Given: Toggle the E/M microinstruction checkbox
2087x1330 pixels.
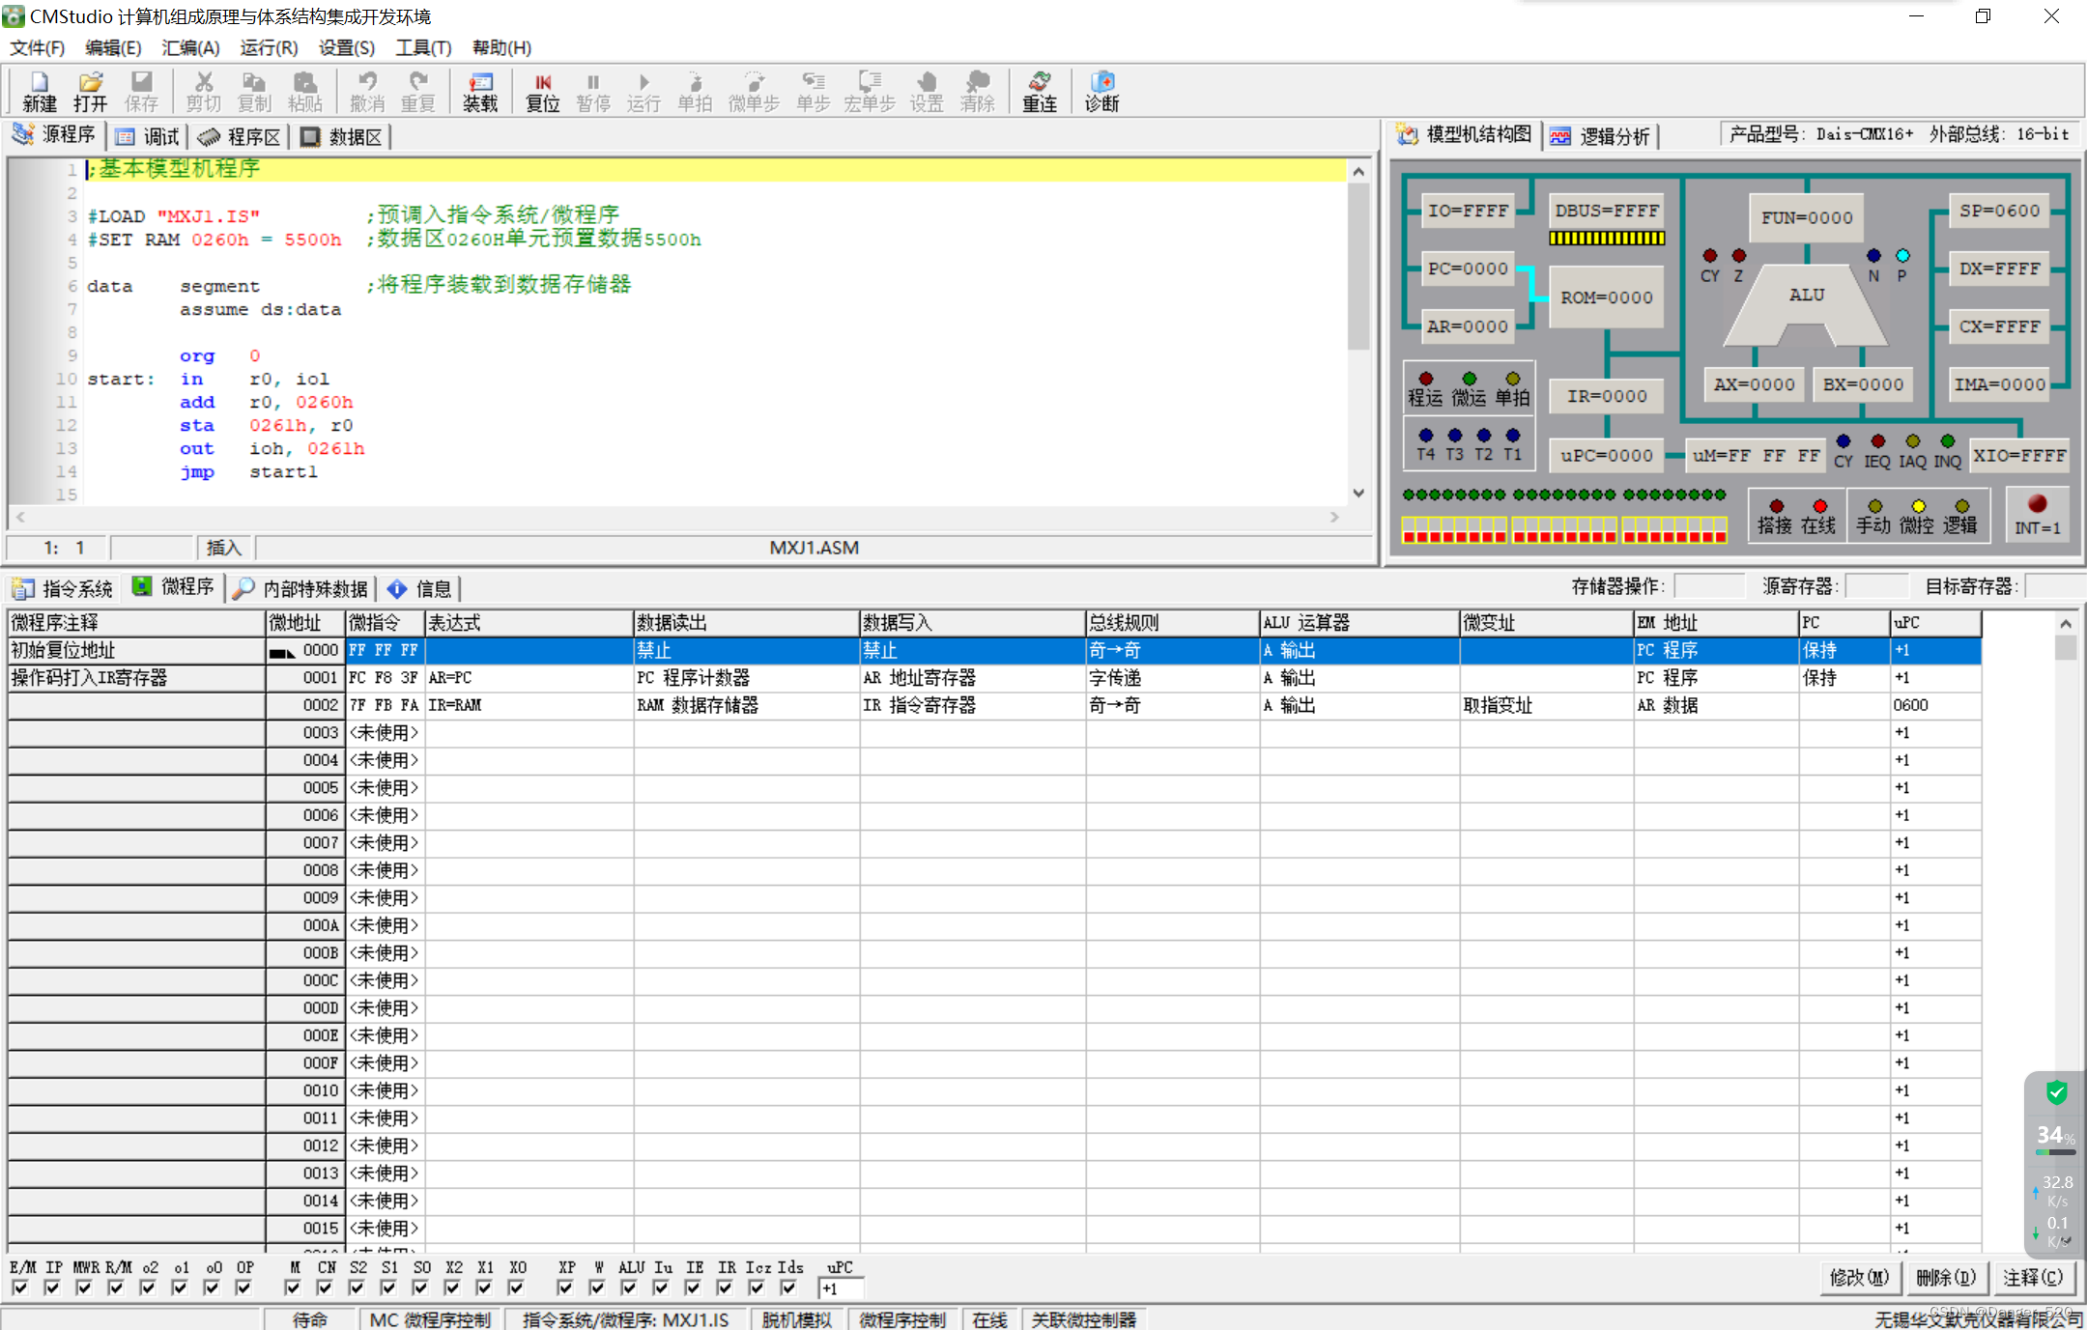Looking at the screenshot, I should [20, 1288].
